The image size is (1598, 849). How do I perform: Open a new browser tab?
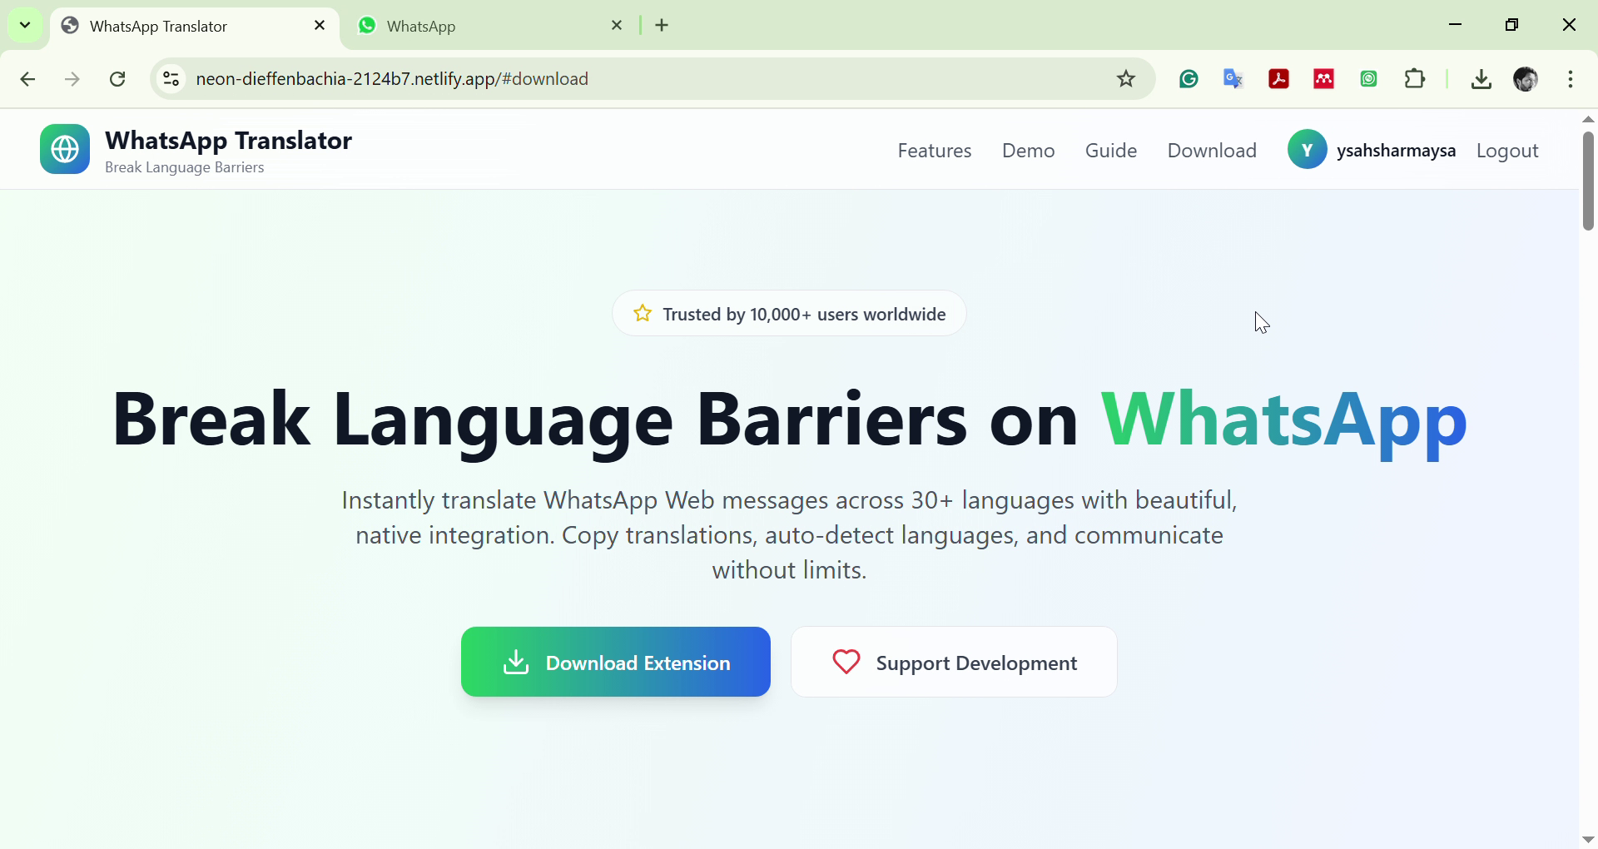coord(663,26)
